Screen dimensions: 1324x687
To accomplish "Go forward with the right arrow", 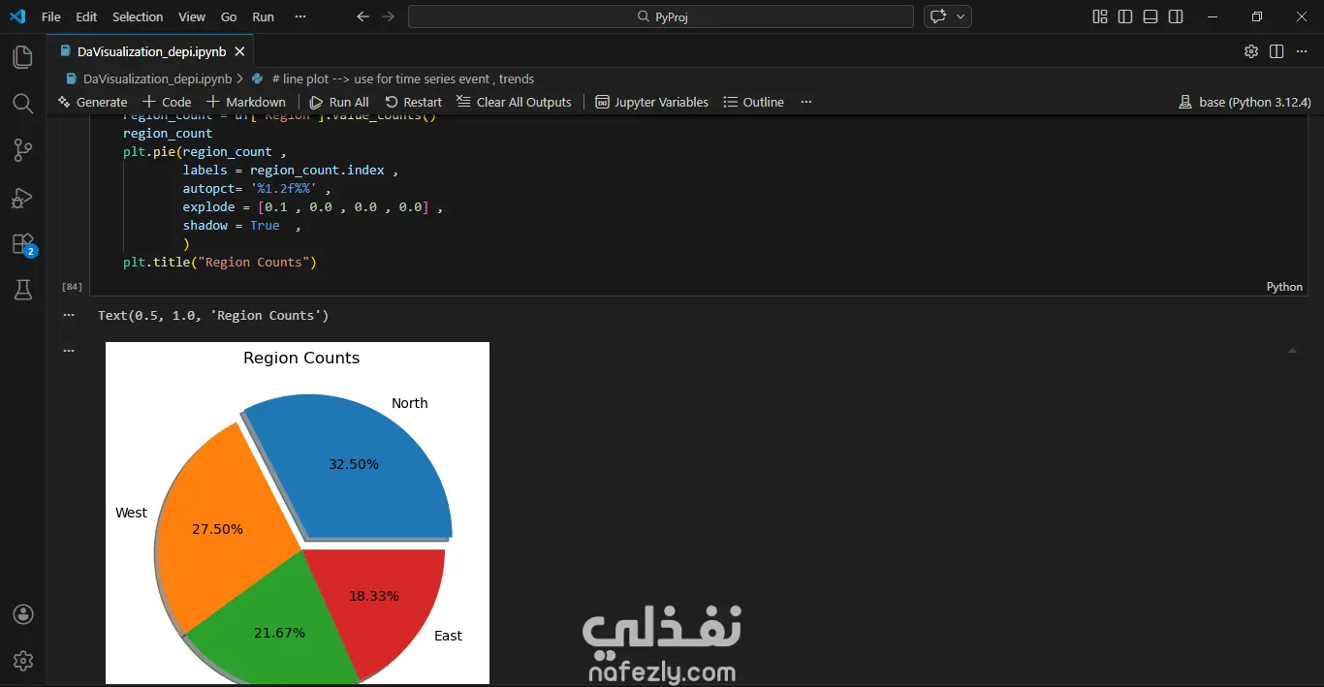I will (x=389, y=16).
